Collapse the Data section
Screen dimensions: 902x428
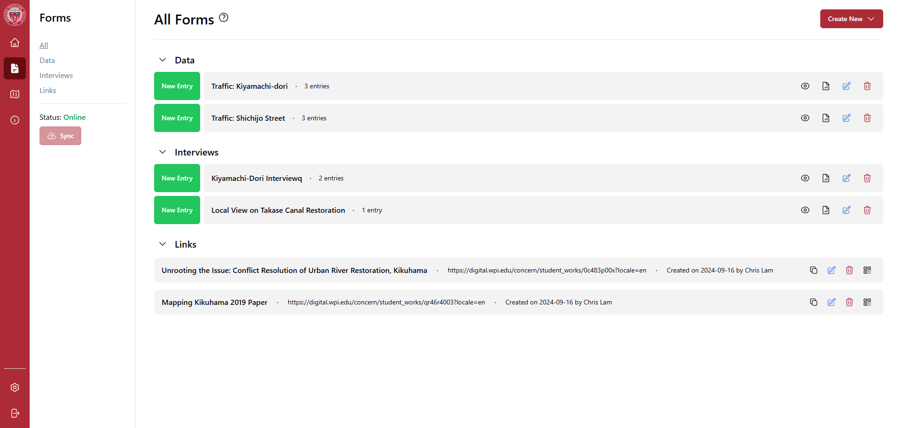pyautogui.click(x=163, y=60)
